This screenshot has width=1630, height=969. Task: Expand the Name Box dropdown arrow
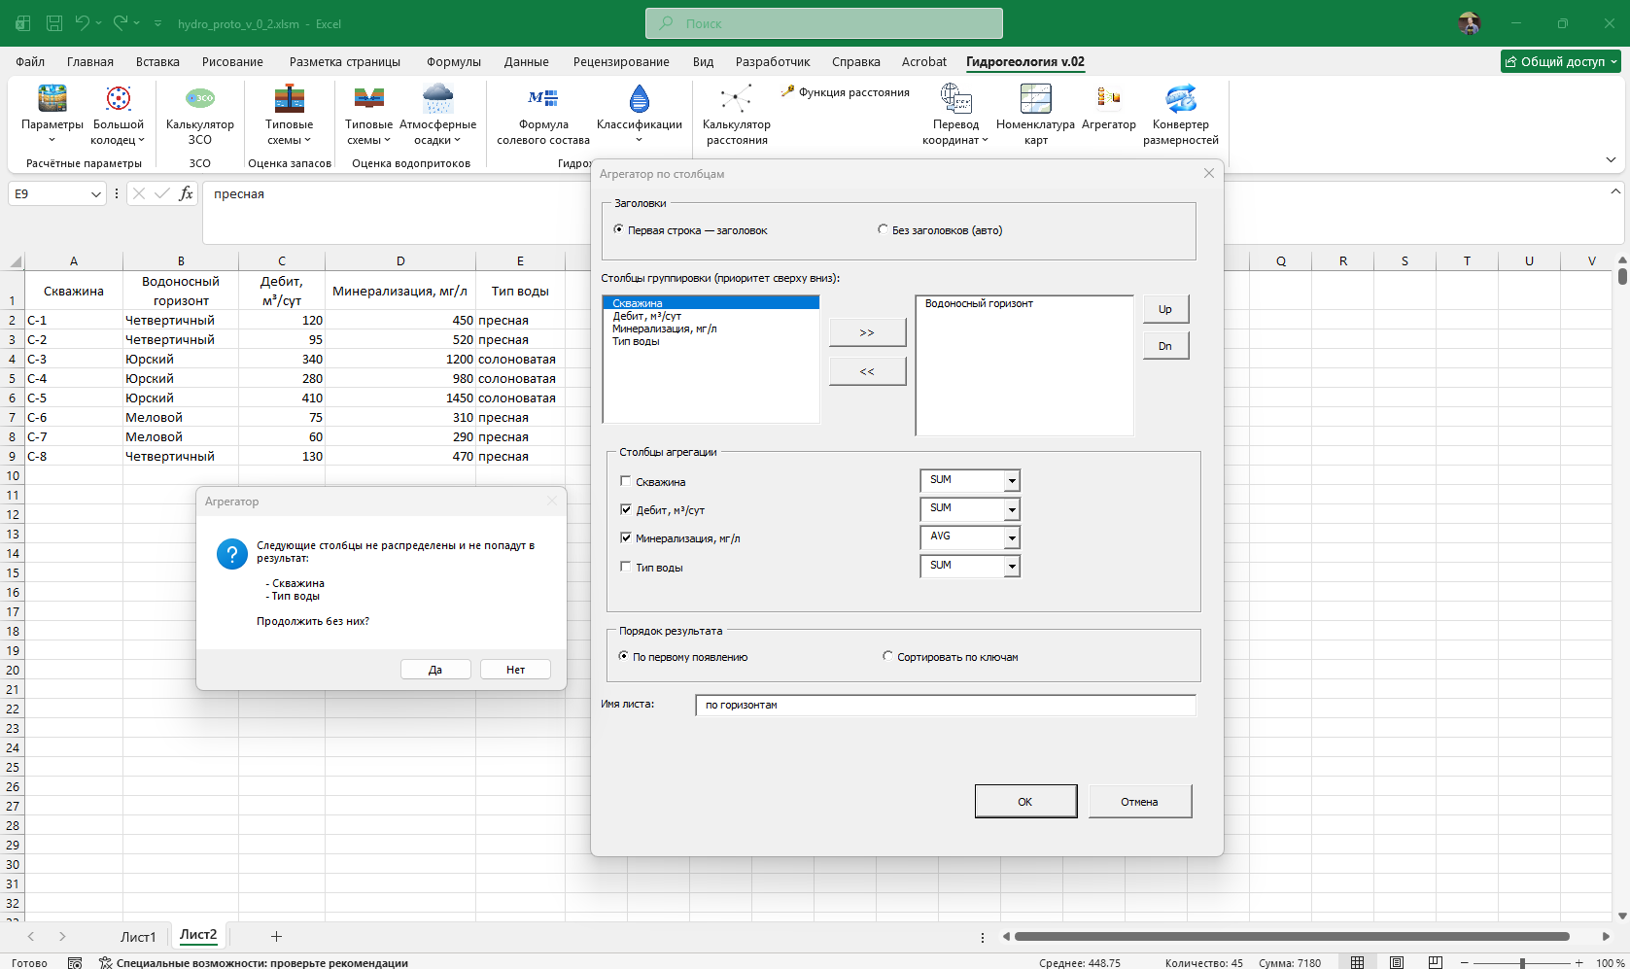pyautogui.click(x=95, y=194)
